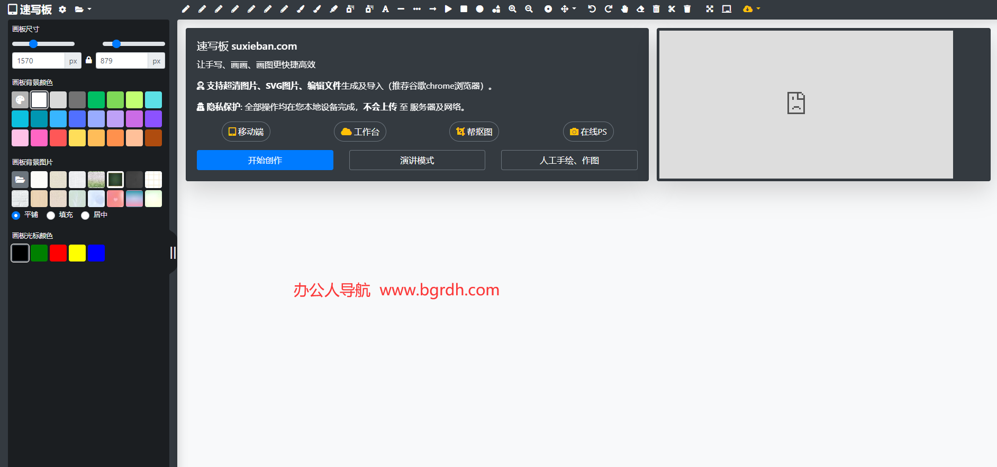Select 平铺 tile radio button
This screenshot has width=997, height=467.
[x=16, y=215]
